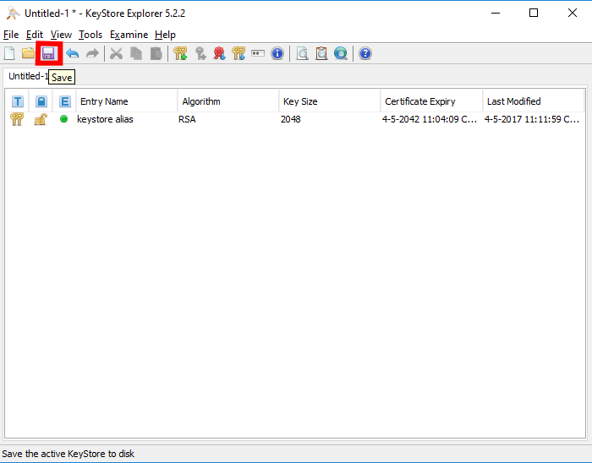Screen dimensions: 592x463
Task: Click the Examine Clipboard icon
Action: click(x=321, y=53)
